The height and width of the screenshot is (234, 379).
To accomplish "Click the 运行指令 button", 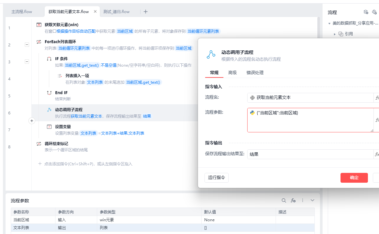I will click(216, 177).
